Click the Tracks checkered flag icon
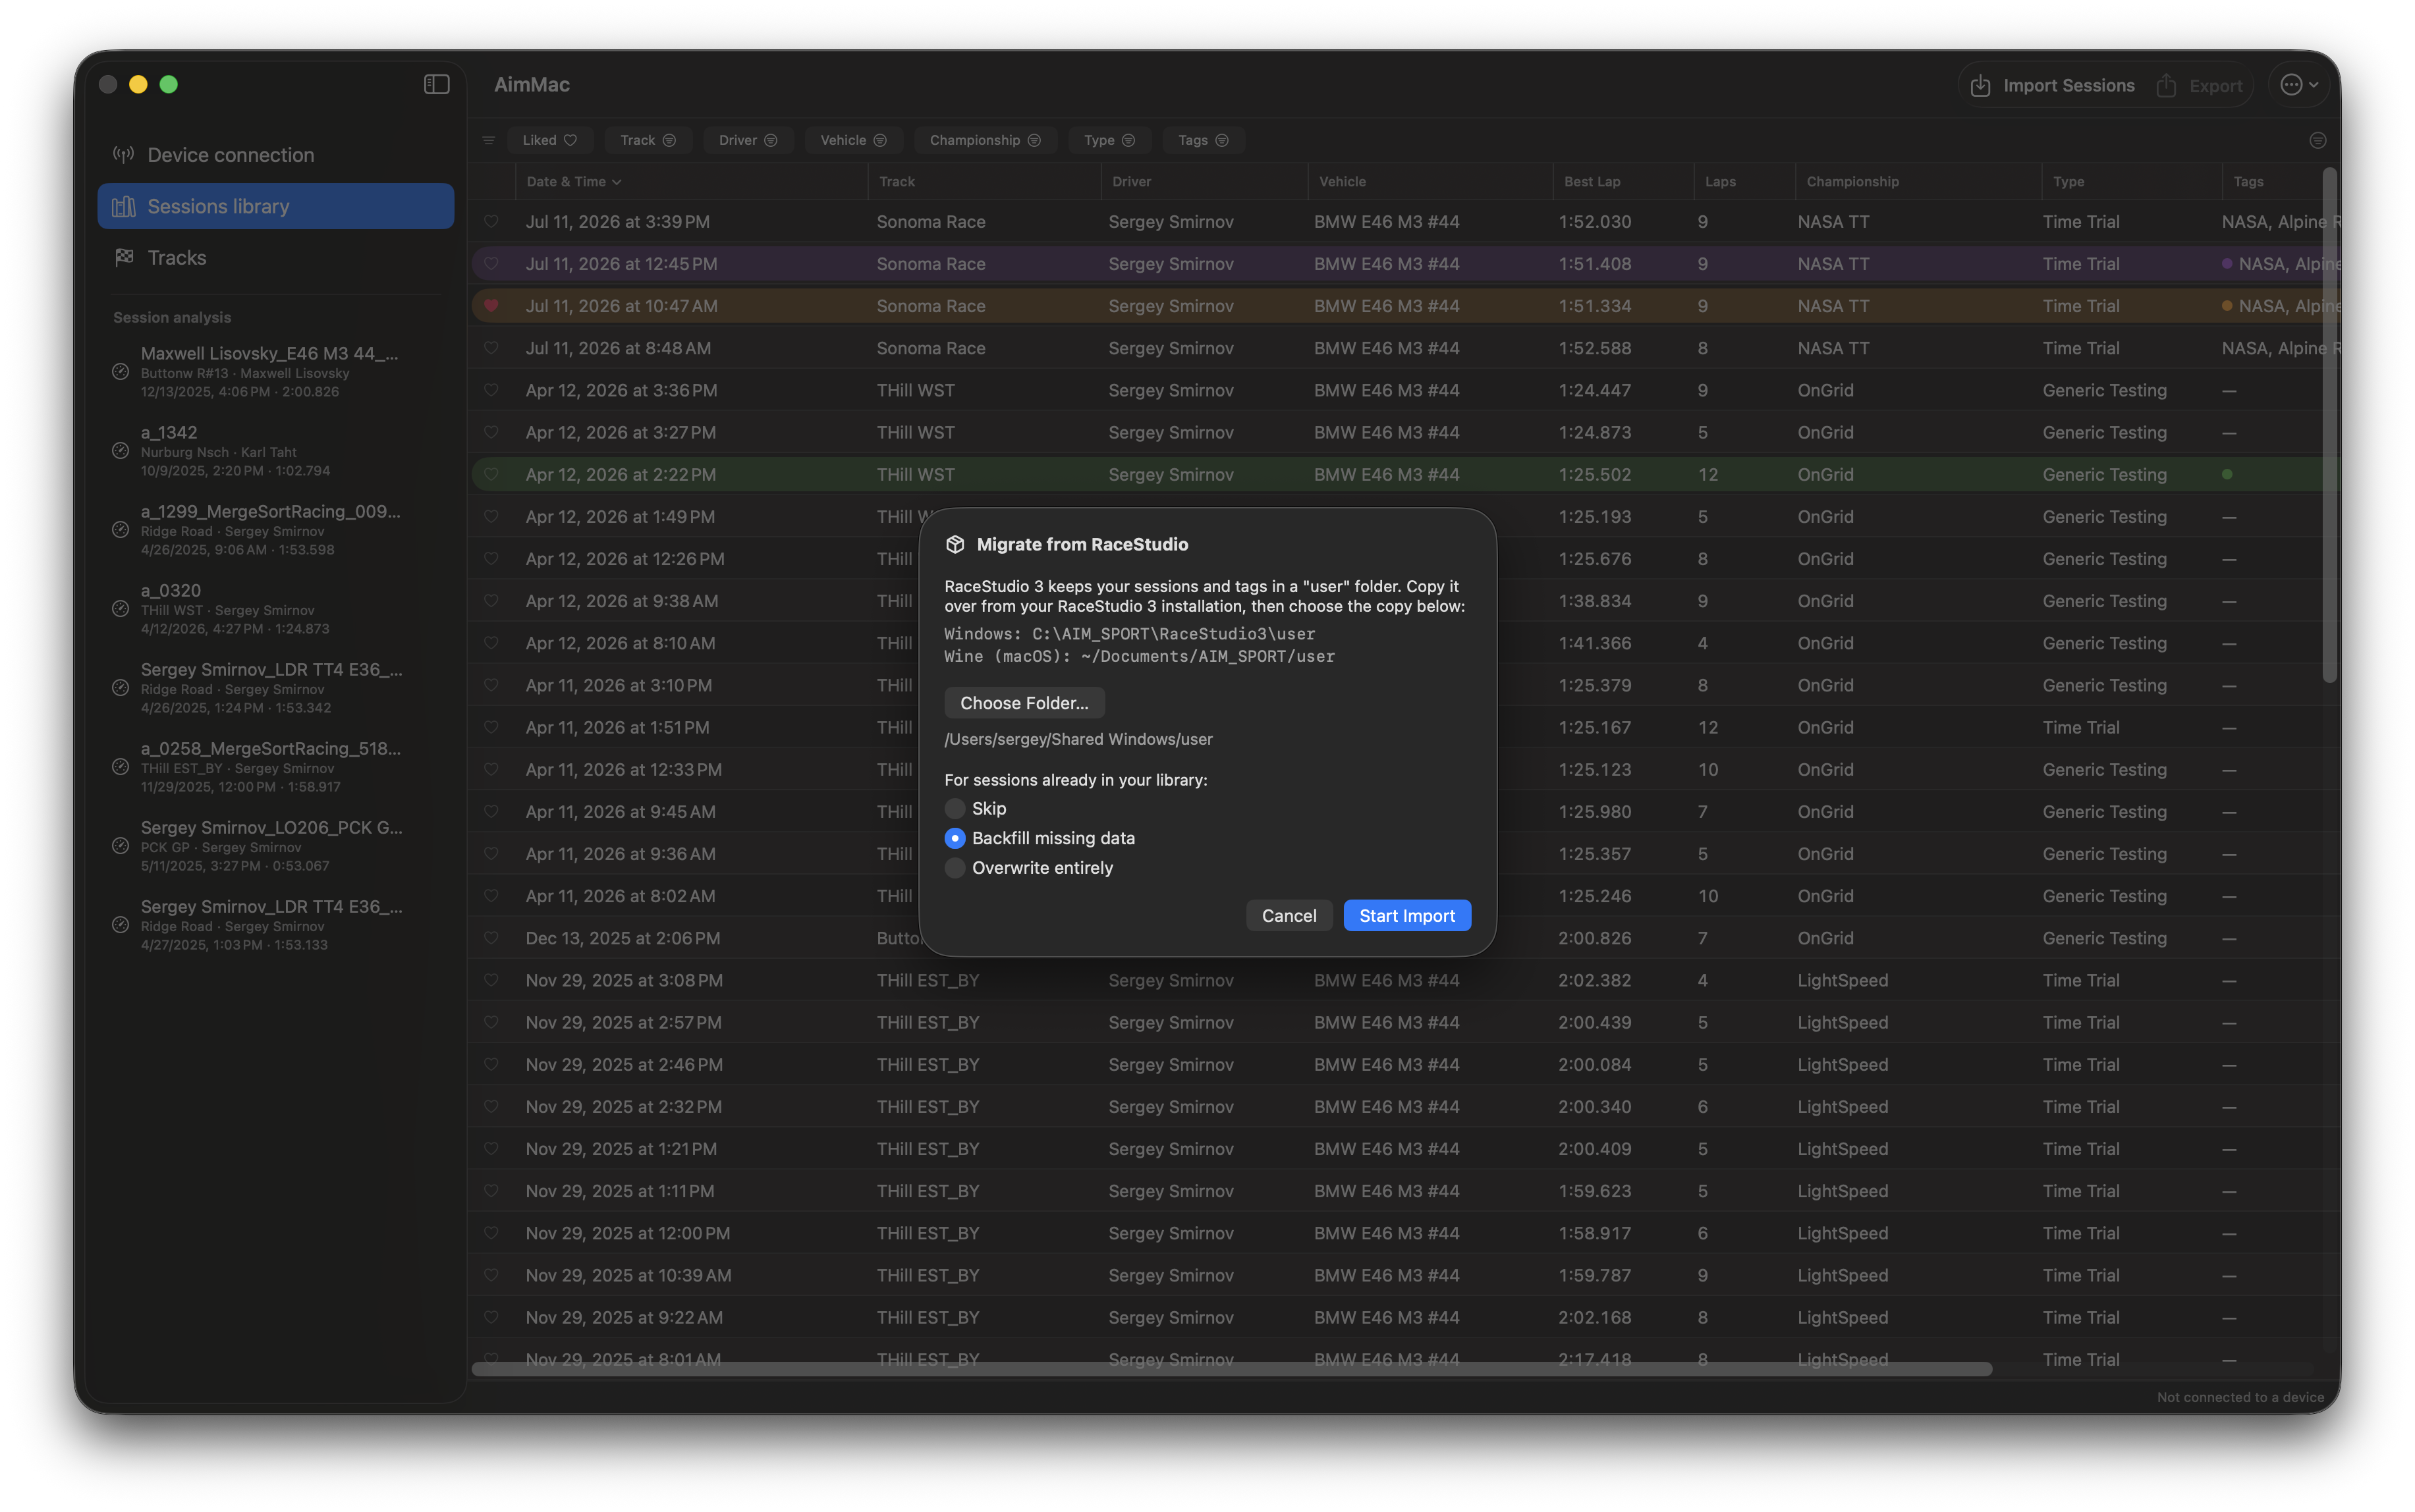Screen dimensions: 2415x1512 tap(123, 257)
